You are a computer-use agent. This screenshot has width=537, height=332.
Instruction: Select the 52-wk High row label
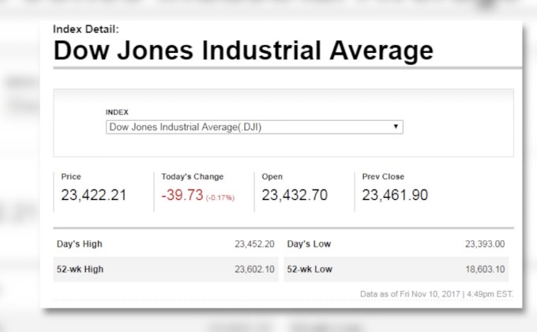80,269
